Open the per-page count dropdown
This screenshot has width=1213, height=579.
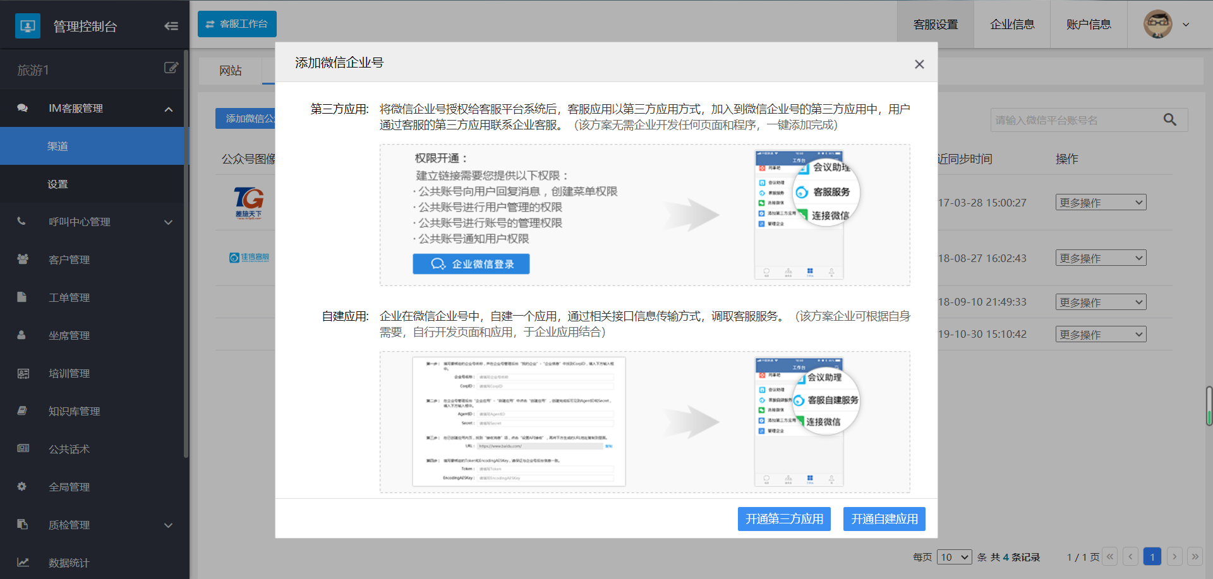click(x=953, y=557)
